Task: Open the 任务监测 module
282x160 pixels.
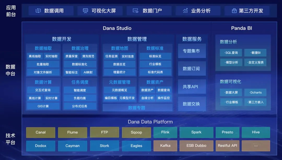Action: coord(111,56)
